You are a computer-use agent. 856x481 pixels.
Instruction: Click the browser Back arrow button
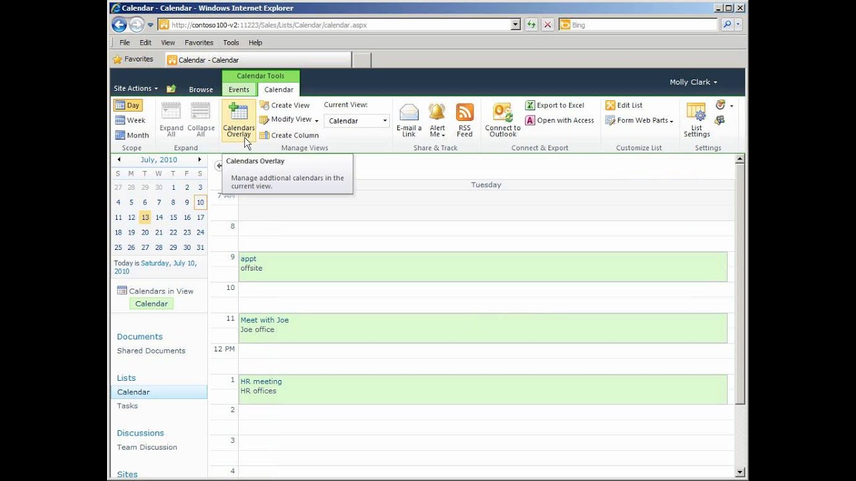pyautogui.click(x=119, y=25)
